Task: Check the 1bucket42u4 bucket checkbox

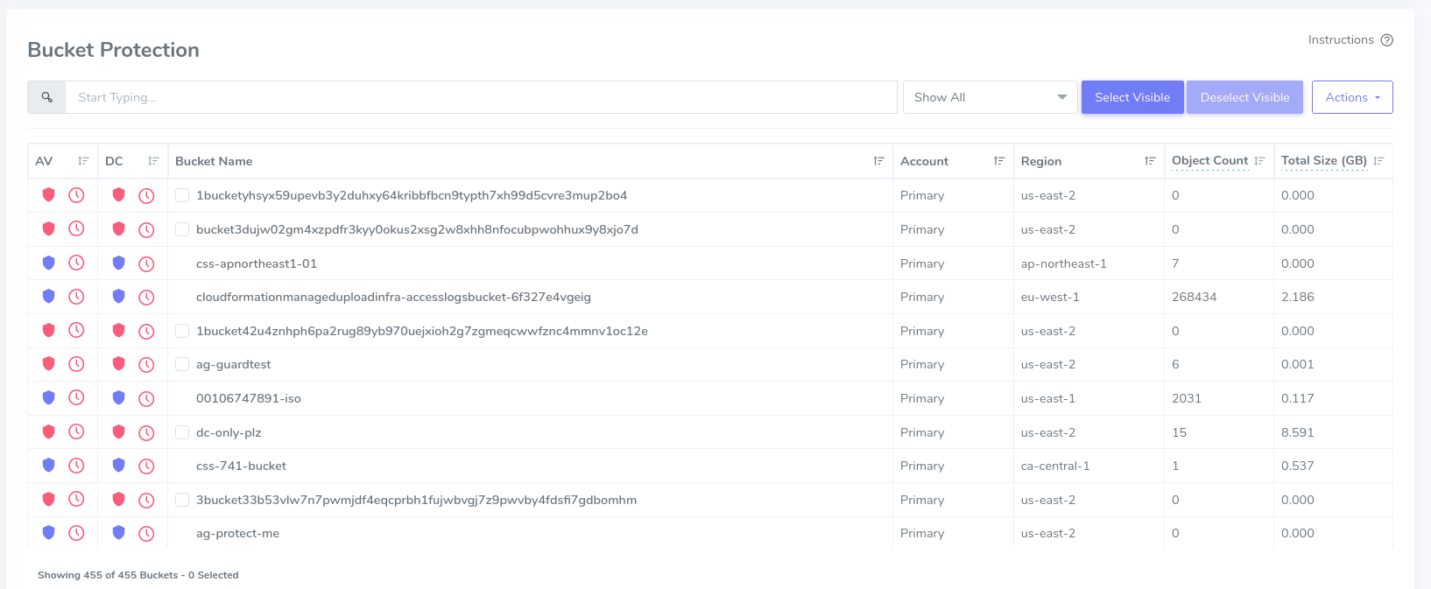Action: pos(182,331)
